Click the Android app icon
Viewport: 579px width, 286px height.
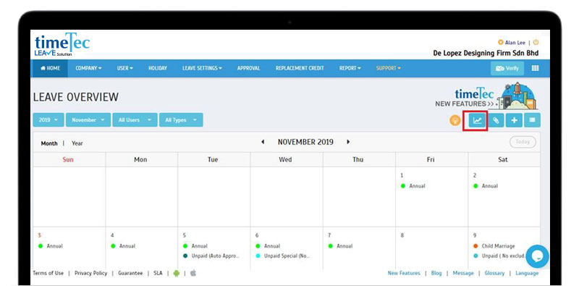176,273
